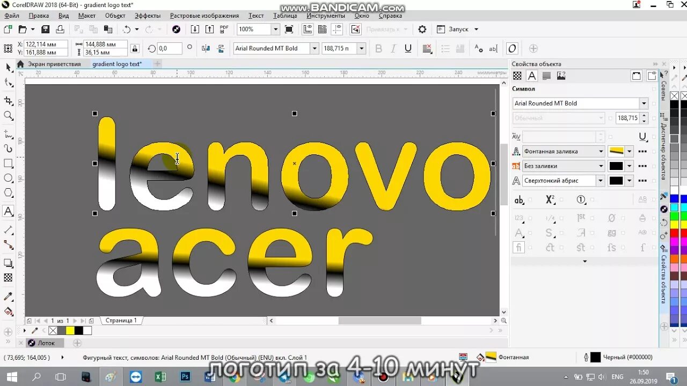
Task: Click the Лоток document palette tab
Action: pos(46,343)
